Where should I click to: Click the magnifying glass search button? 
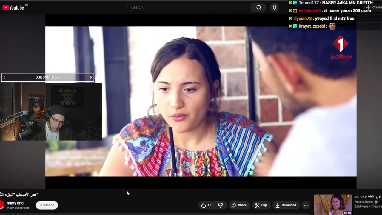[x=259, y=7]
